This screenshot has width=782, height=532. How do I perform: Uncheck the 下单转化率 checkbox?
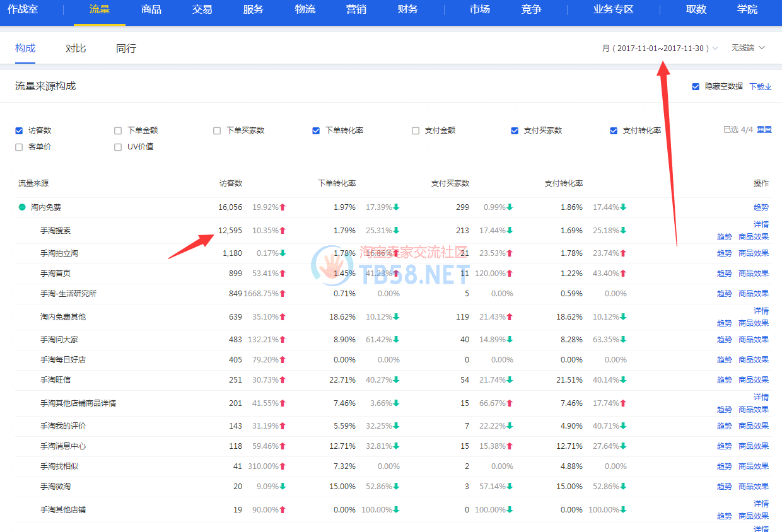[x=316, y=130]
